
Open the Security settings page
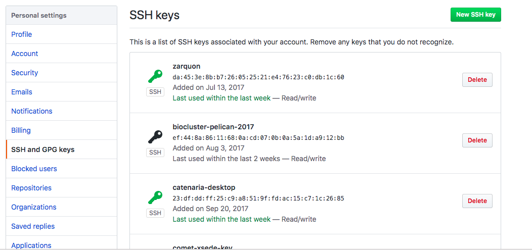pos(25,73)
